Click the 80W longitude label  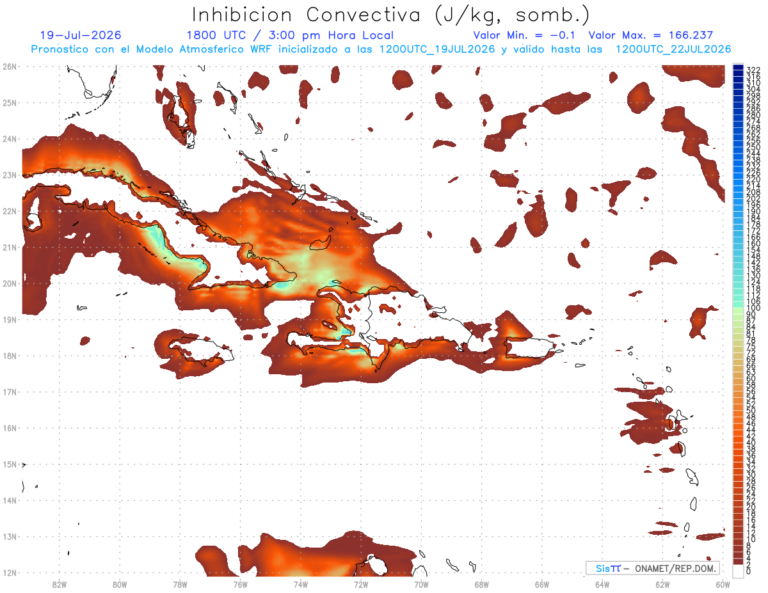click(x=120, y=584)
